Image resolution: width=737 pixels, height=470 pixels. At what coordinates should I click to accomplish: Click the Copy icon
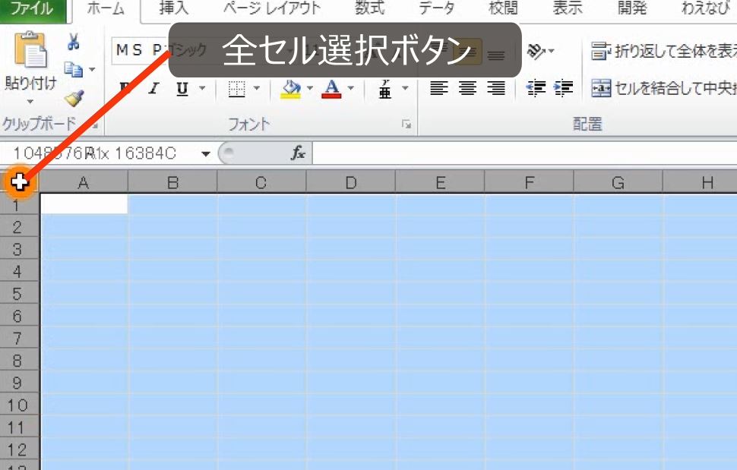pos(74,70)
